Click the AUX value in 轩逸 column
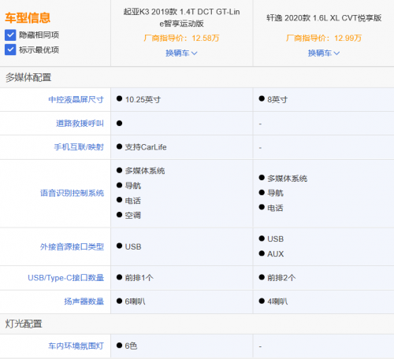Screen dimensions: 394x359 pos(276,254)
